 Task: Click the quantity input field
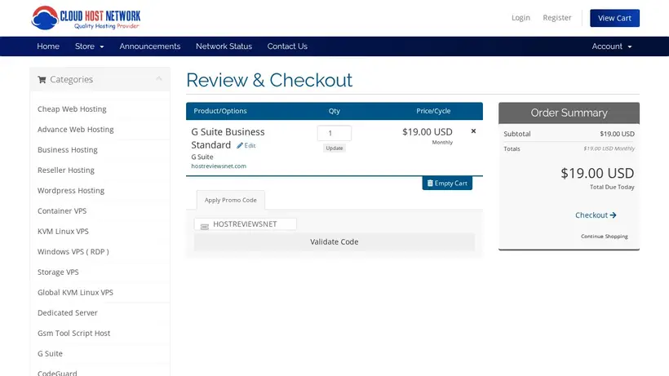(334, 133)
